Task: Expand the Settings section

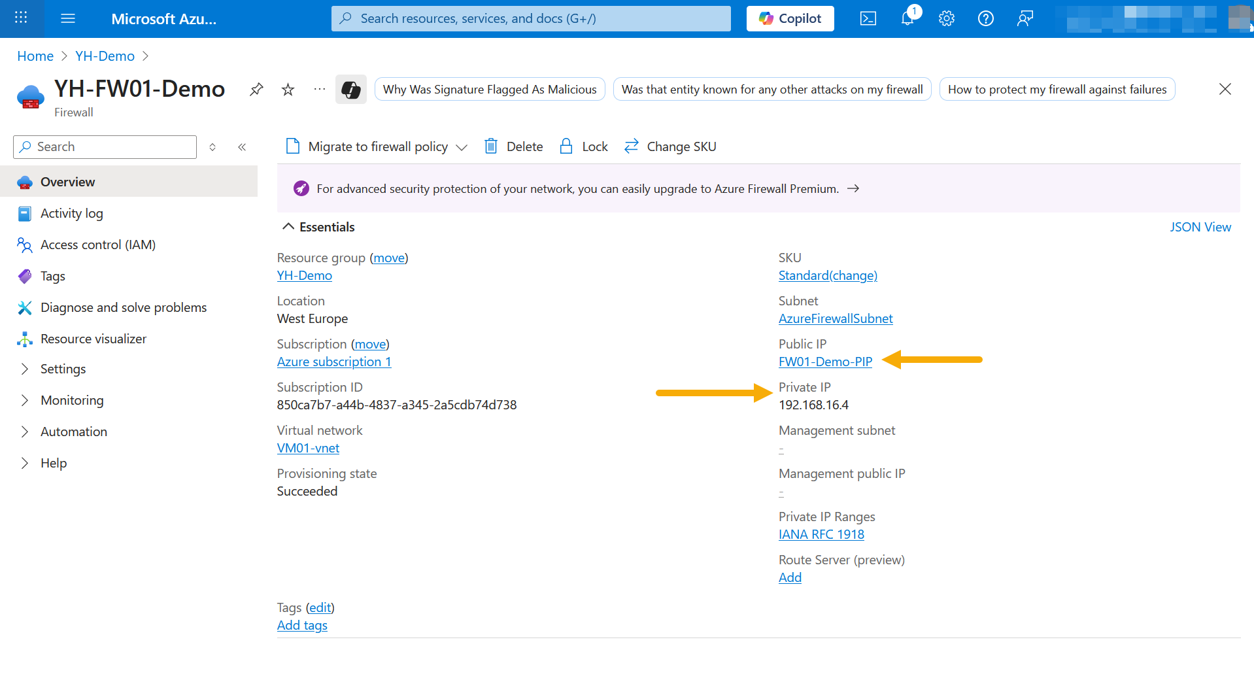Action: (25, 369)
